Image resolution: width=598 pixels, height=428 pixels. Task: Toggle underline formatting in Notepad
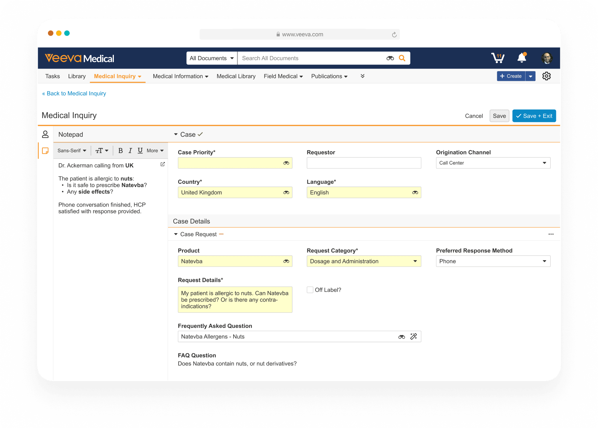pos(140,151)
